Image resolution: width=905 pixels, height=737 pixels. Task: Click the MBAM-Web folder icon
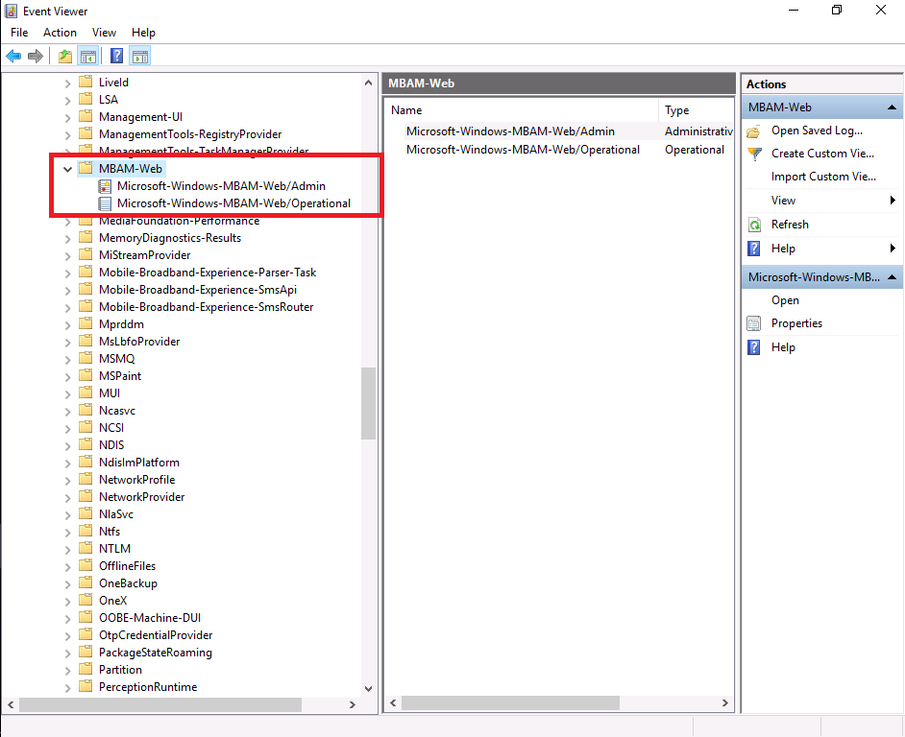point(86,168)
